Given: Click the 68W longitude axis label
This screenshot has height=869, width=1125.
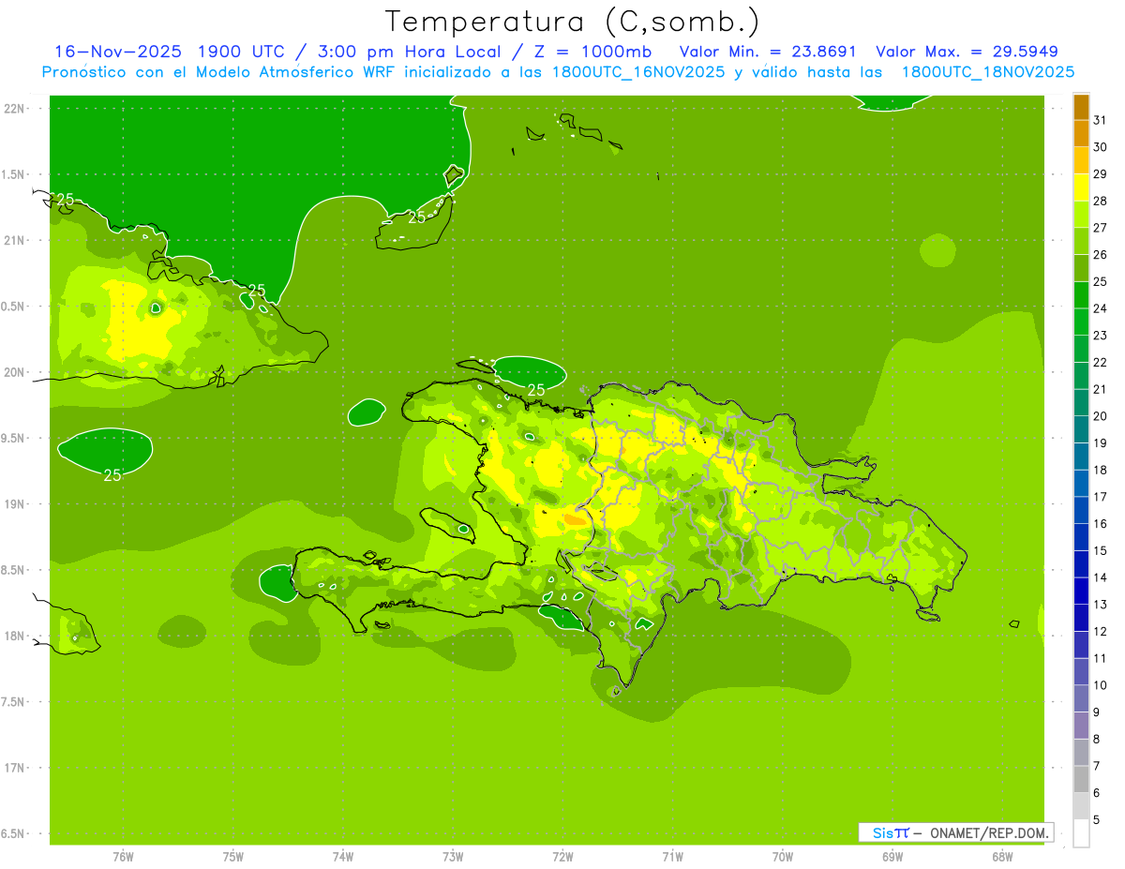Looking at the screenshot, I should tap(1002, 857).
